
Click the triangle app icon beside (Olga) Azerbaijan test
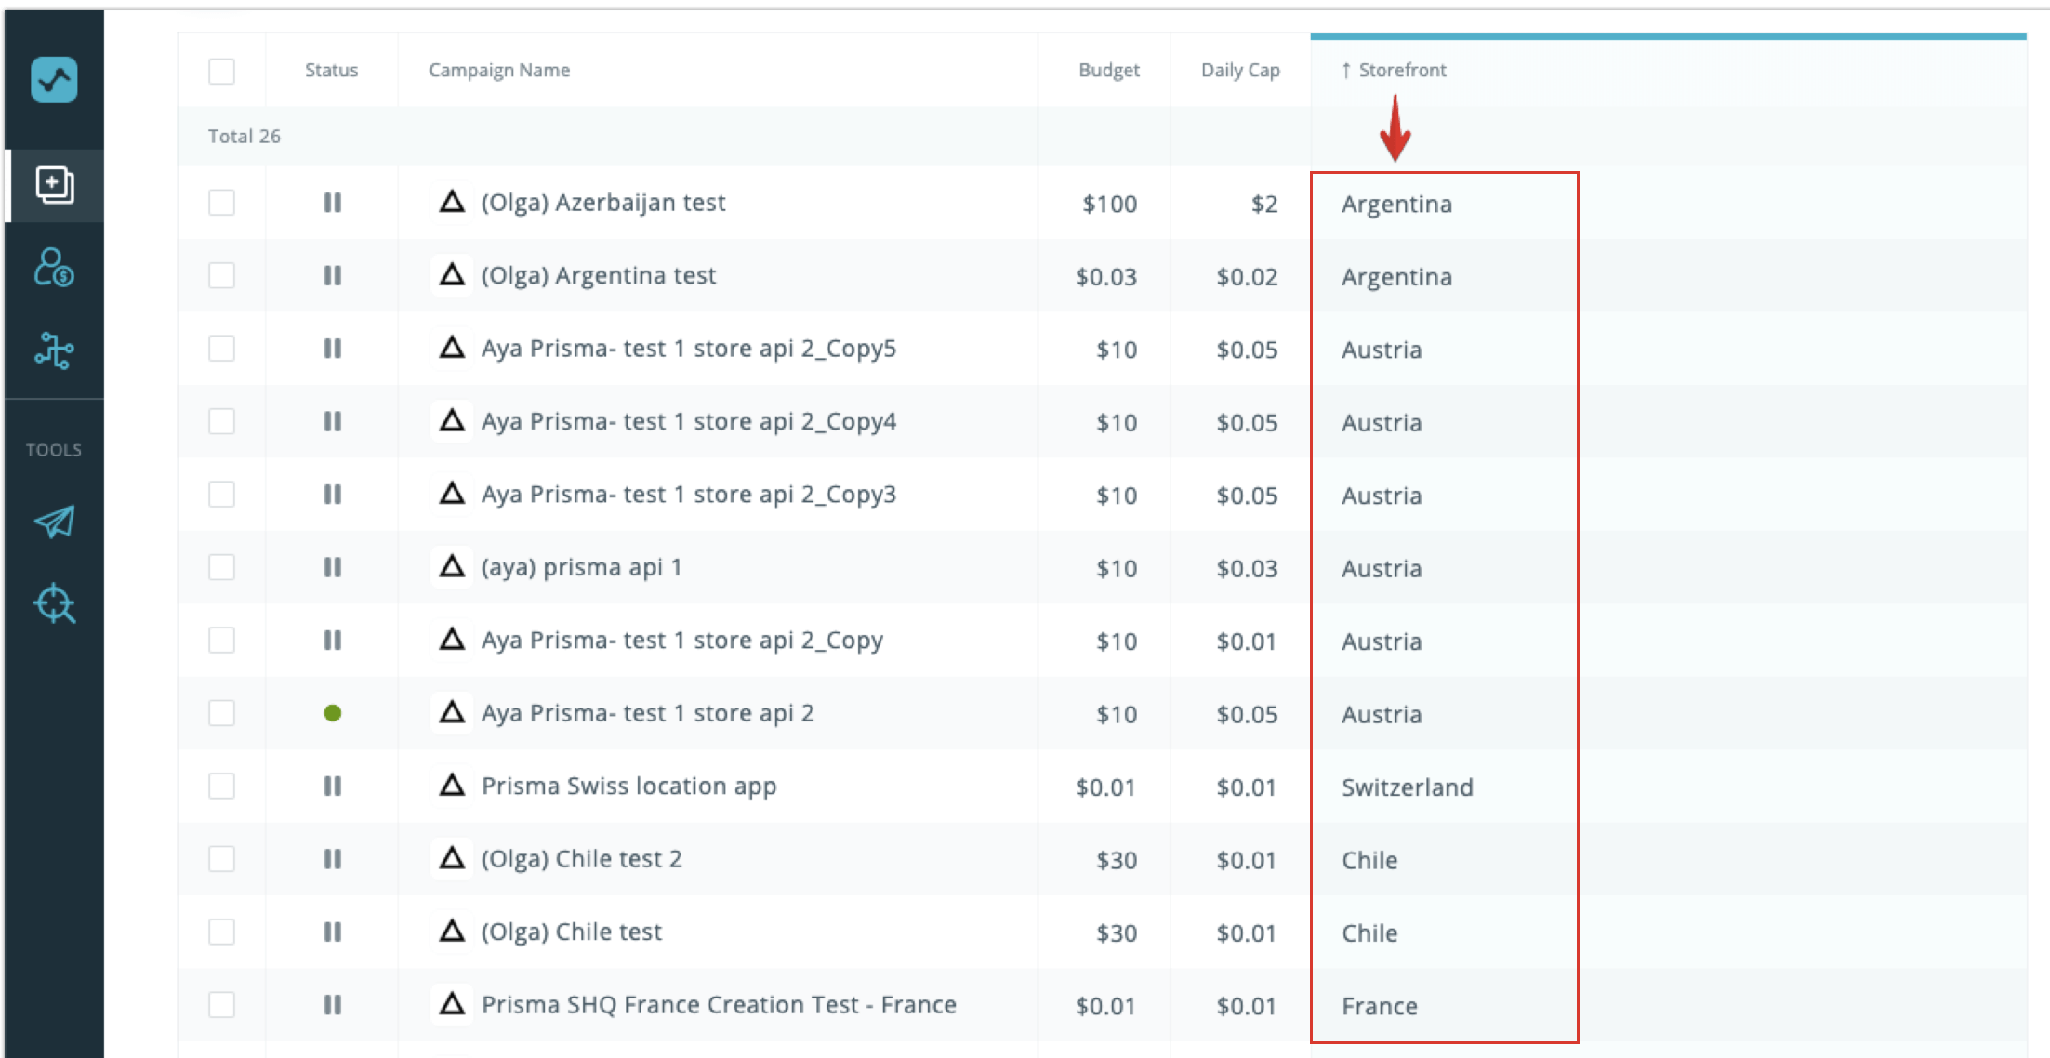451,202
